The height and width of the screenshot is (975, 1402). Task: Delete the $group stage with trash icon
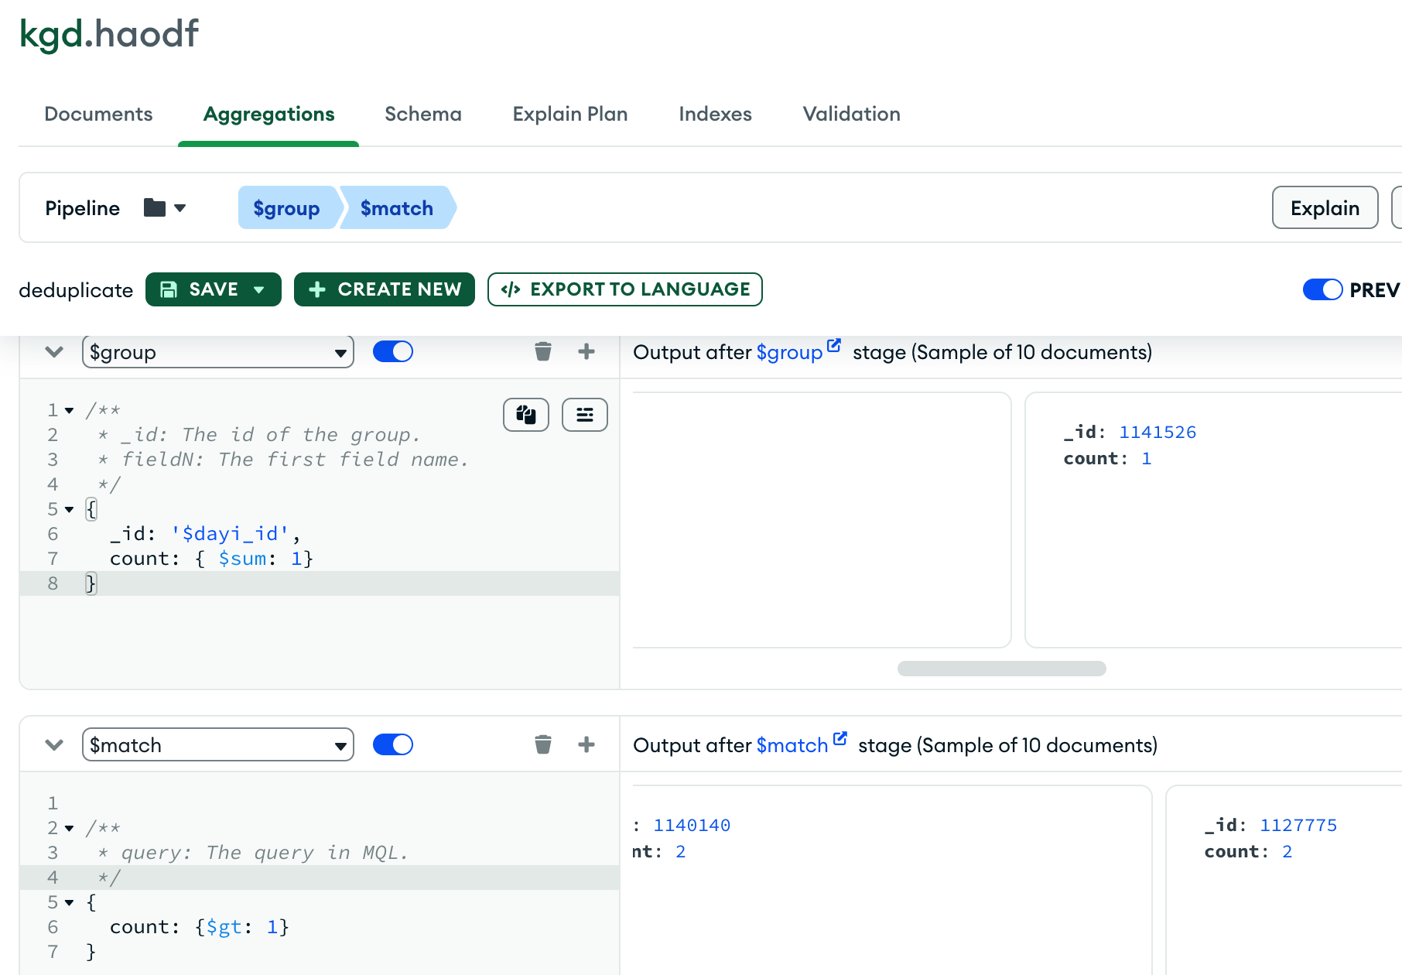click(x=543, y=352)
